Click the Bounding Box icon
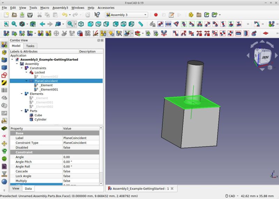 [x=33, y=24]
